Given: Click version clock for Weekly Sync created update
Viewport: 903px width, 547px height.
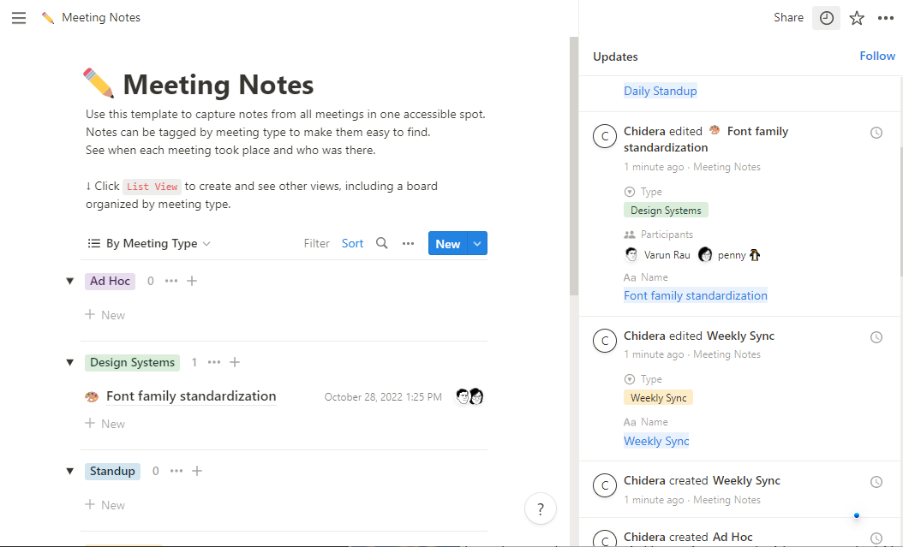Looking at the screenshot, I should [876, 482].
